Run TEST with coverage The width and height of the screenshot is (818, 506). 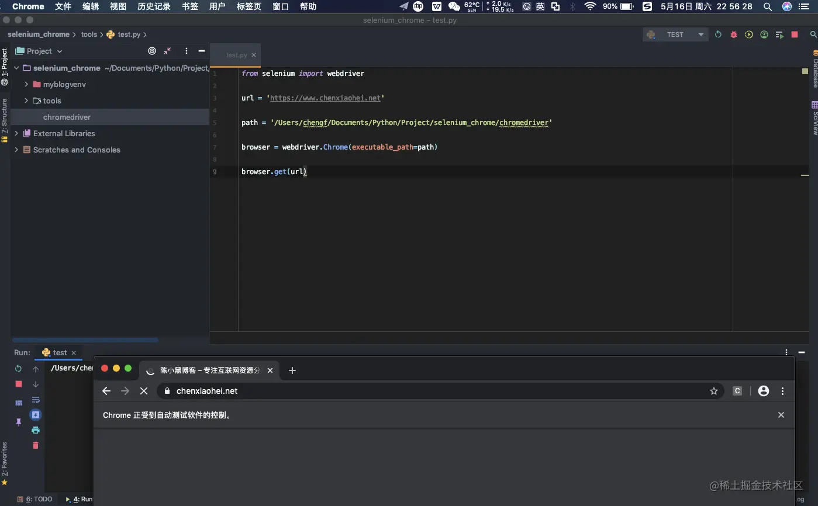tap(748, 34)
